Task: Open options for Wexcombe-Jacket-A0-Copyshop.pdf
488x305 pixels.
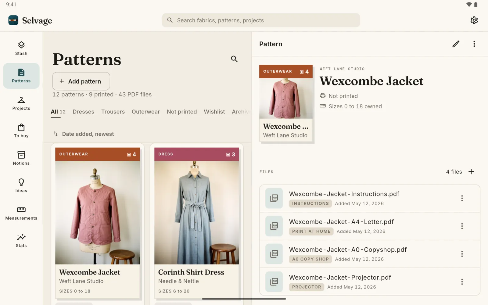Action: tap(462, 254)
